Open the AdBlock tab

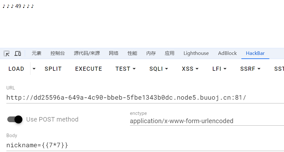pos(227,53)
